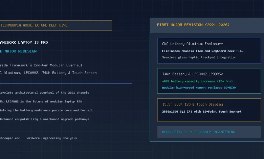Click the mainboard upgrade pathways line

click(x=44, y=119)
